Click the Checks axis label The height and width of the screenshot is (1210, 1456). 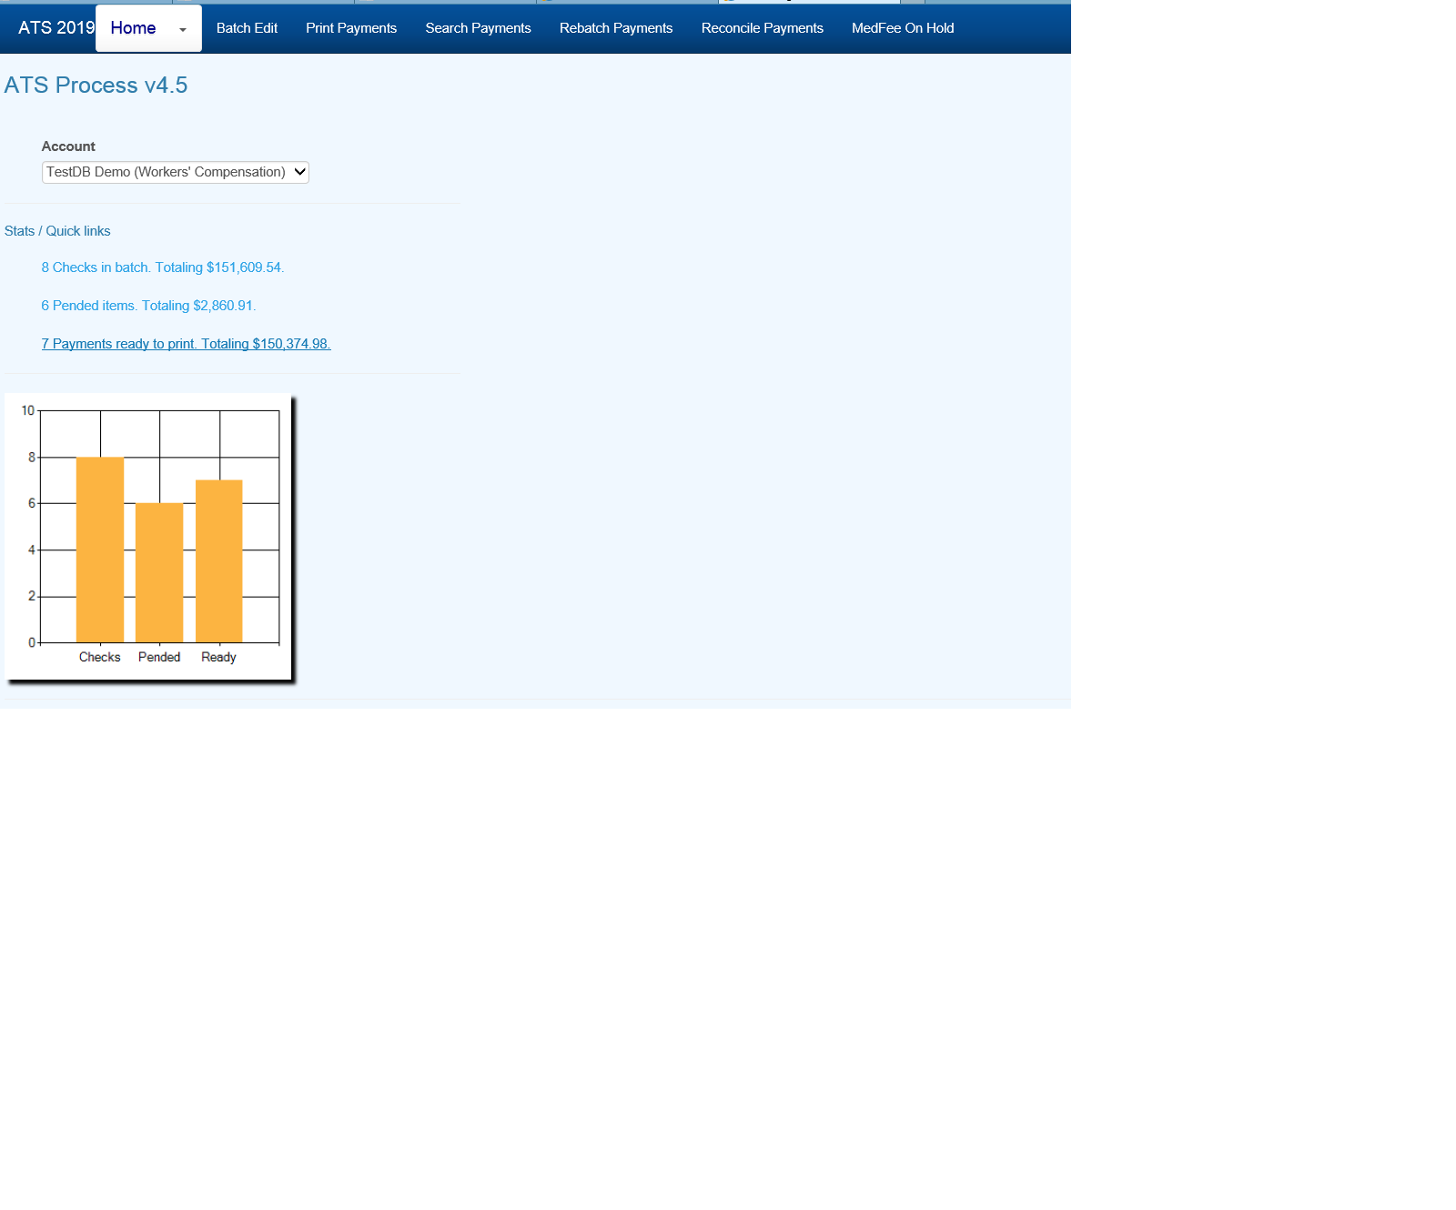pyautogui.click(x=100, y=657)
